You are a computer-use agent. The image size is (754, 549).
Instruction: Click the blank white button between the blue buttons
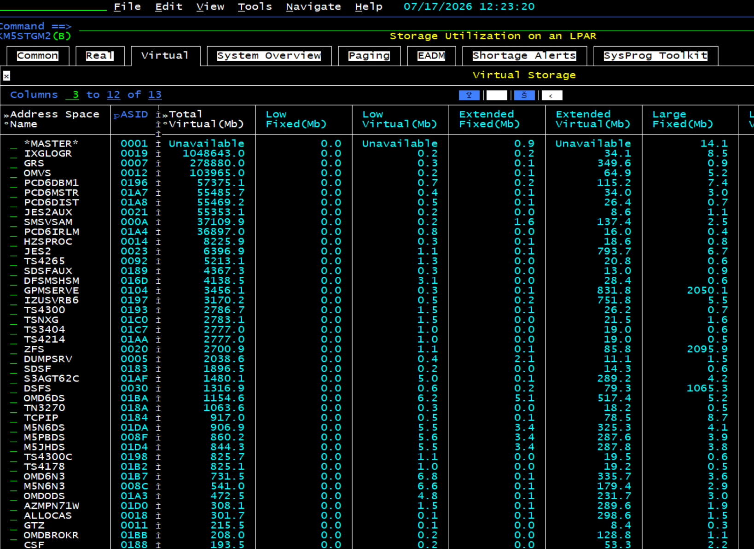[497, 95]
